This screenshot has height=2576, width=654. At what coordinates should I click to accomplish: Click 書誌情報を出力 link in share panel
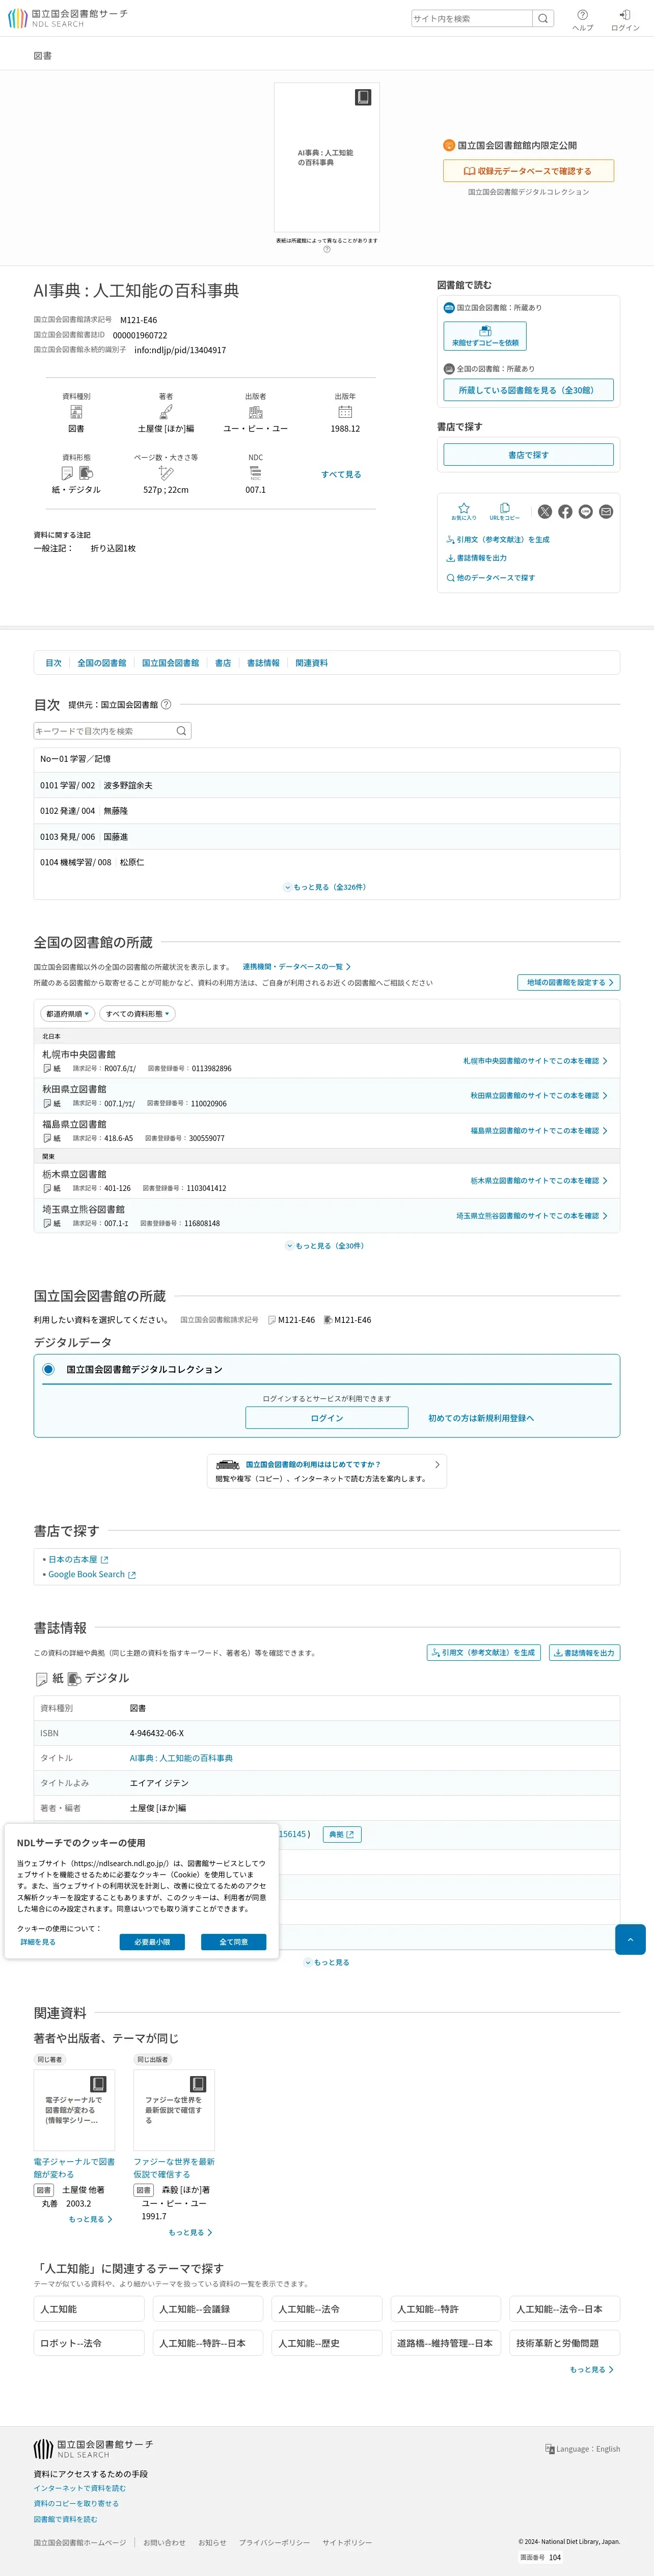(x=477, y=558)
